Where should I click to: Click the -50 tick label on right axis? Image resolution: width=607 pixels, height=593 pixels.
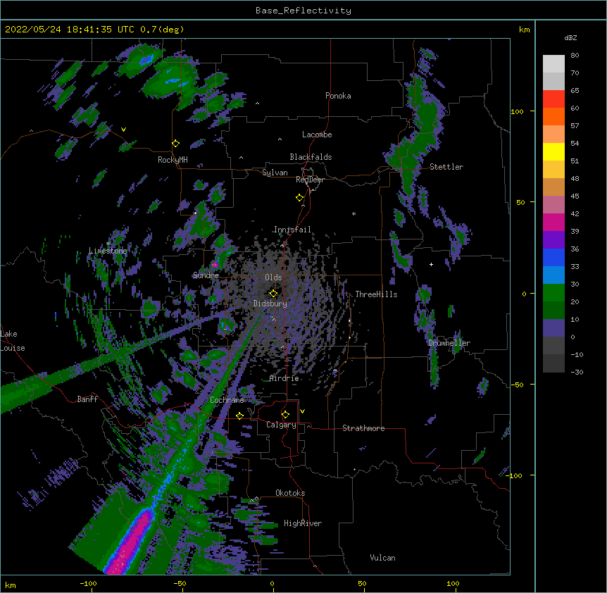coord(517,385)
